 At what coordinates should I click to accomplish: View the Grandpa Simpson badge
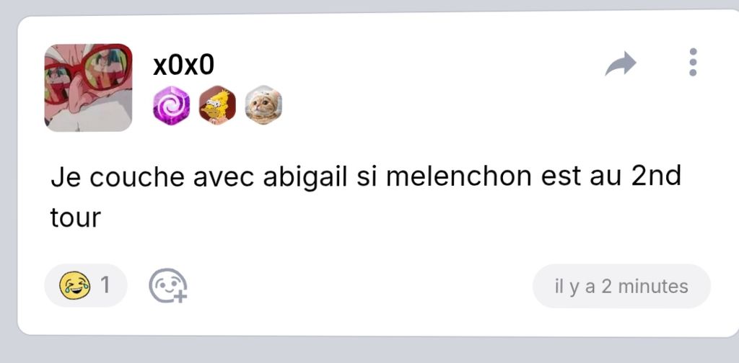[217, 105]
